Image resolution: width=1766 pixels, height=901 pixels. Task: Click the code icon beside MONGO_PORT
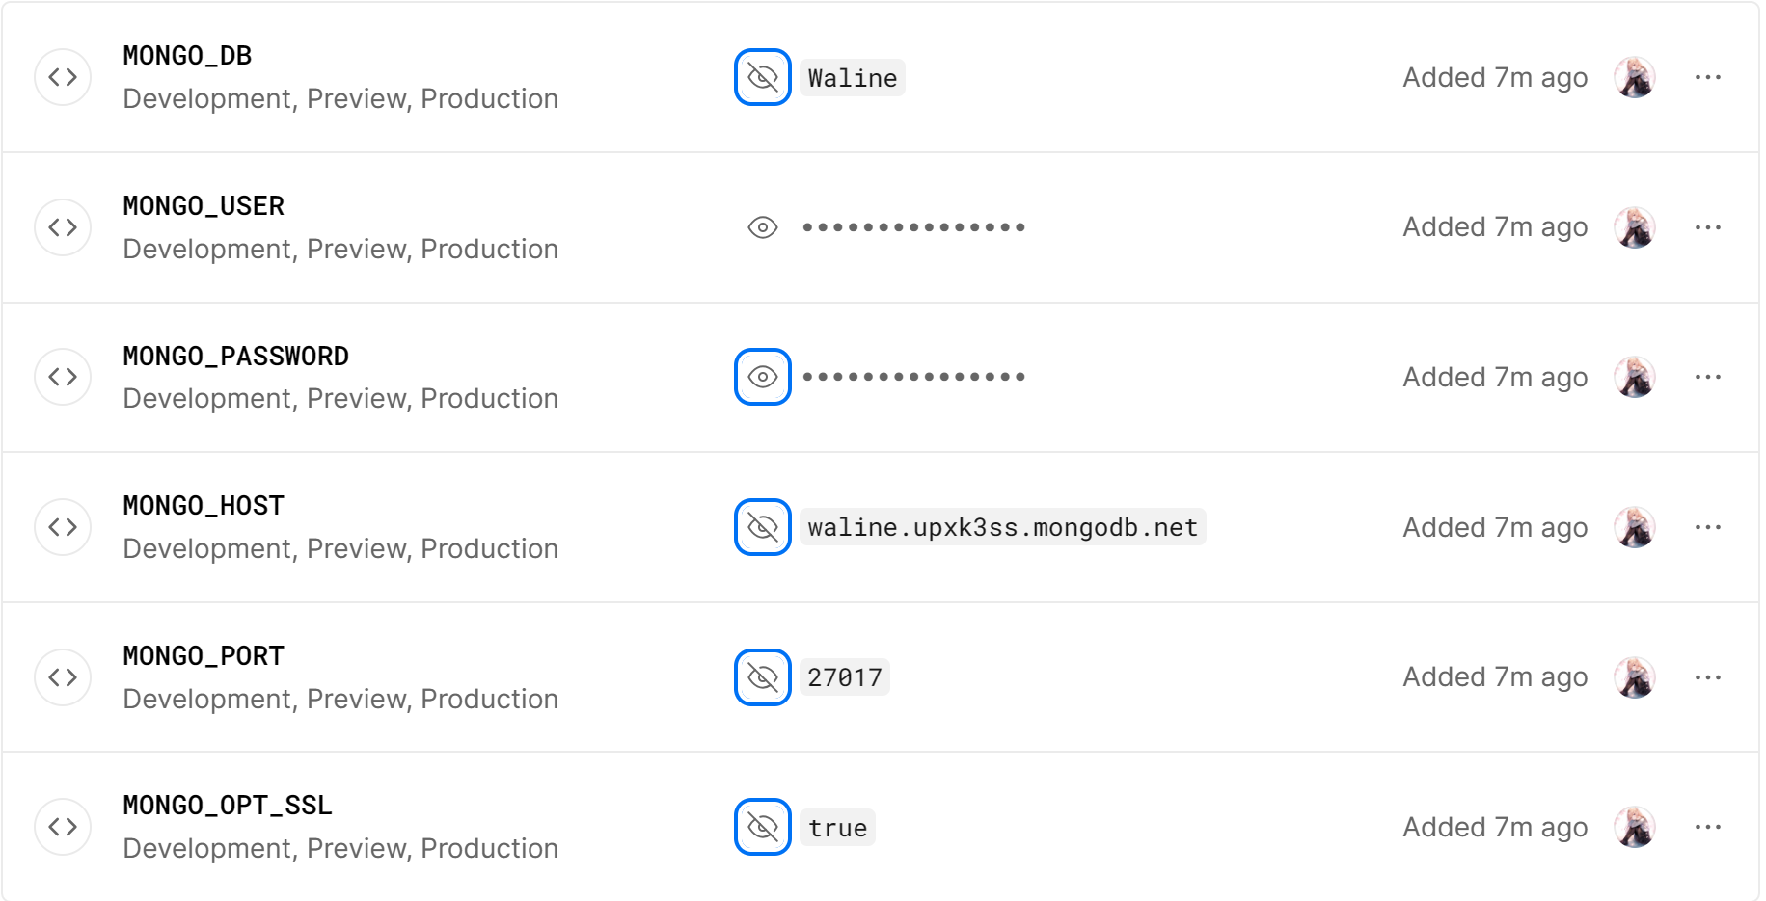click(62, 676)
